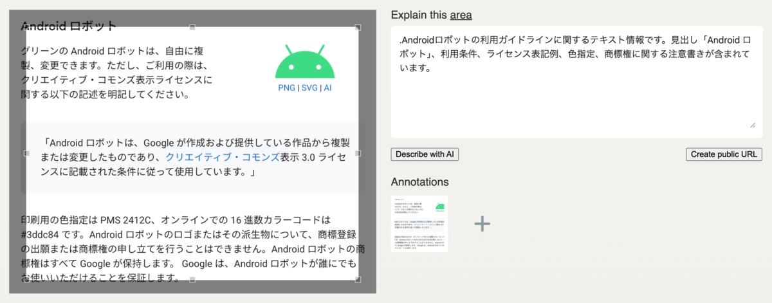
Task: Open the existing annotation thumbnail
Action: pyautogui.click(x=419, y=223)
